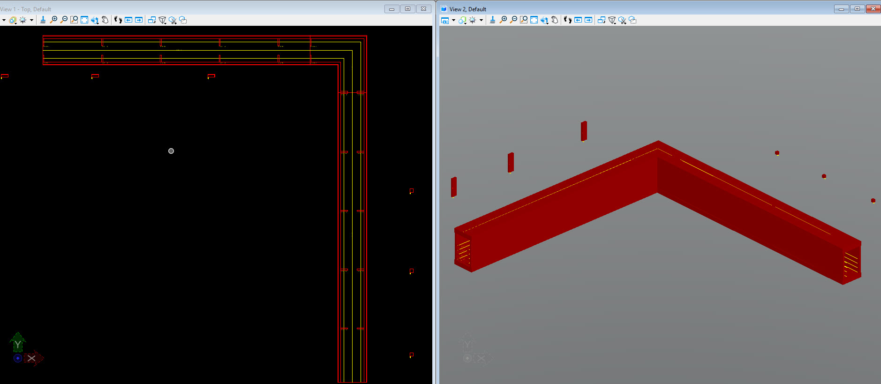Image resolution: width=881 pixels, height=384 pixels.
Task: Click Update View brush icon in View 1
Action: point(43,20)
